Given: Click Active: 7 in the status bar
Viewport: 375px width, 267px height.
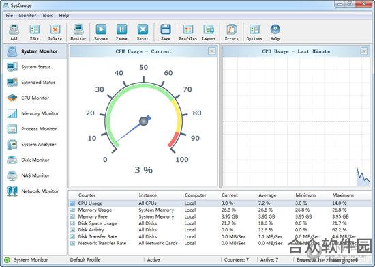Looking at the screenshot, I should (x=269, y=259).
